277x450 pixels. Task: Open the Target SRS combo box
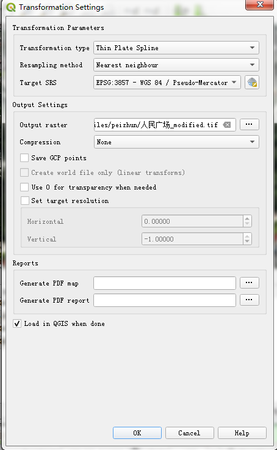[167, 83]
